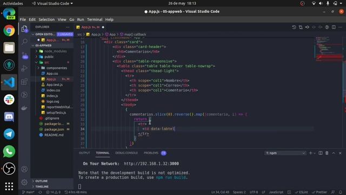
Task: Launch Google Chrome from the dock
Action: [9, 30]
